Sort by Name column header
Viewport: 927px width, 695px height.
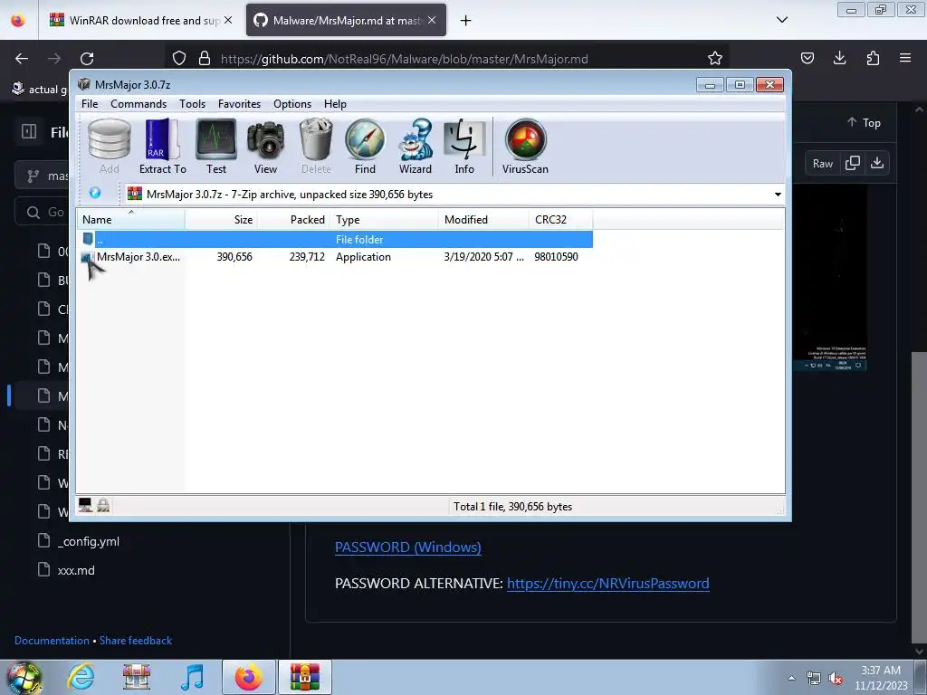(x=130, y=220)
